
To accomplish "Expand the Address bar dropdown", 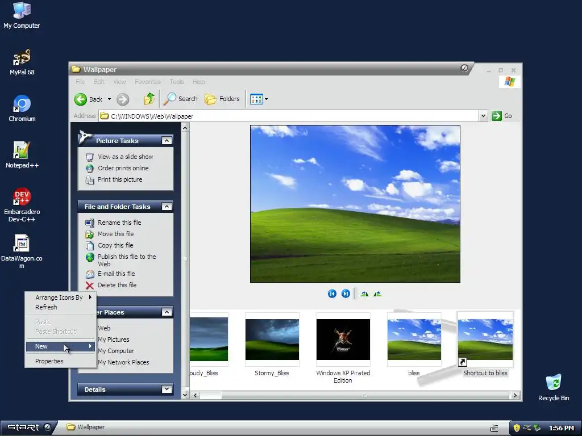I will pyautogui.click(x=483, y=116).
